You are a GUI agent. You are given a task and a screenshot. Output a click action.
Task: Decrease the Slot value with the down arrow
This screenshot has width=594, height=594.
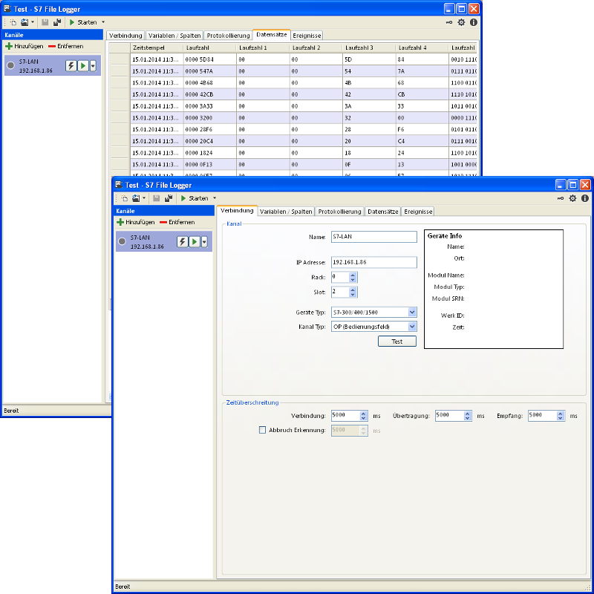(353, 294)
